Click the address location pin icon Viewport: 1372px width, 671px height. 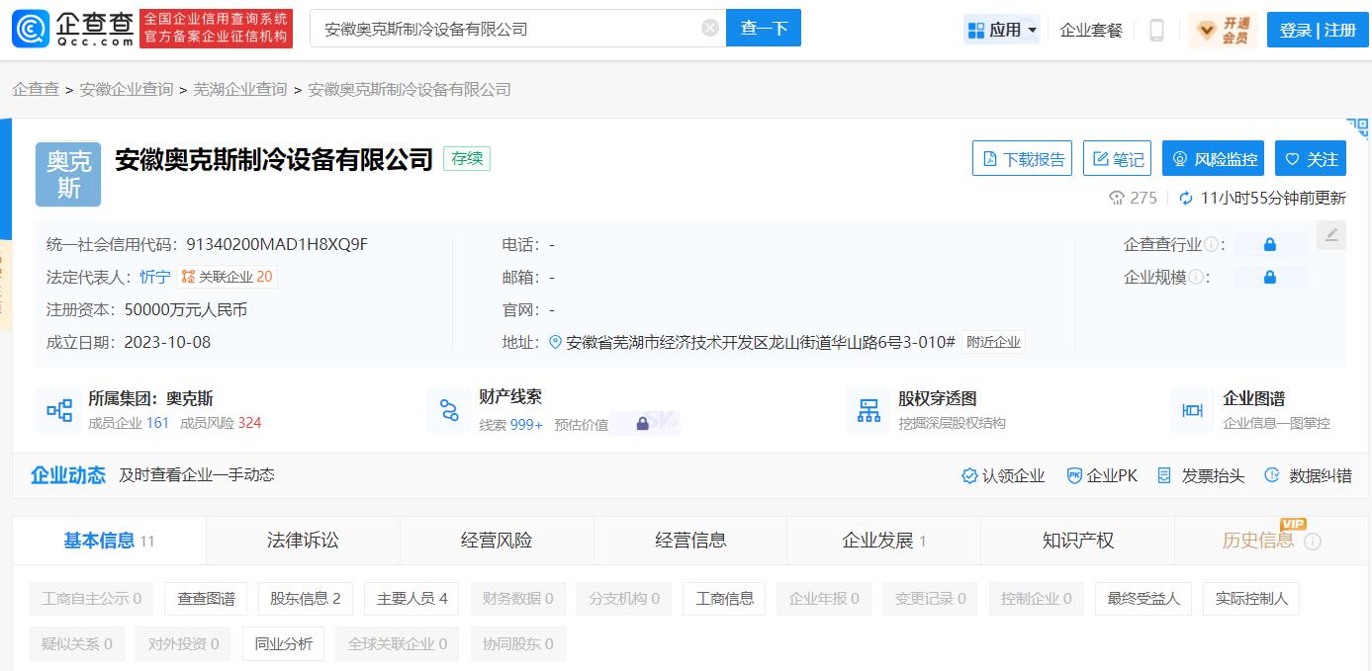[555, 342]
